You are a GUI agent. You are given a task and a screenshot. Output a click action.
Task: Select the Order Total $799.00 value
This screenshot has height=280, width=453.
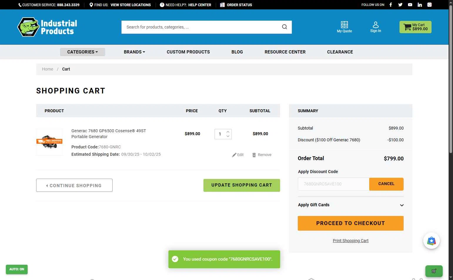coord(394,159)
